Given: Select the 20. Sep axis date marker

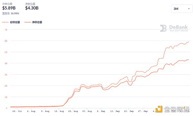Looking at the screenshot, I should coord(129,111).
